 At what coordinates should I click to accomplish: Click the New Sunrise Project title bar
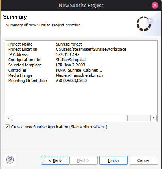tap(81, 6)
